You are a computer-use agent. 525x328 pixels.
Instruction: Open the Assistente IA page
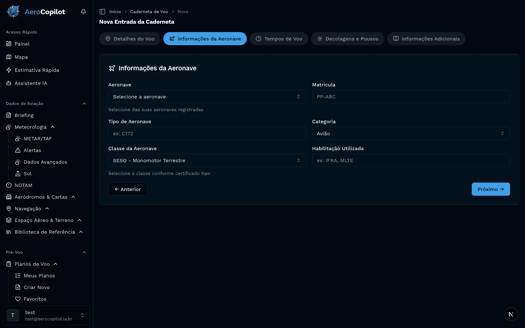tap(31, 83)
